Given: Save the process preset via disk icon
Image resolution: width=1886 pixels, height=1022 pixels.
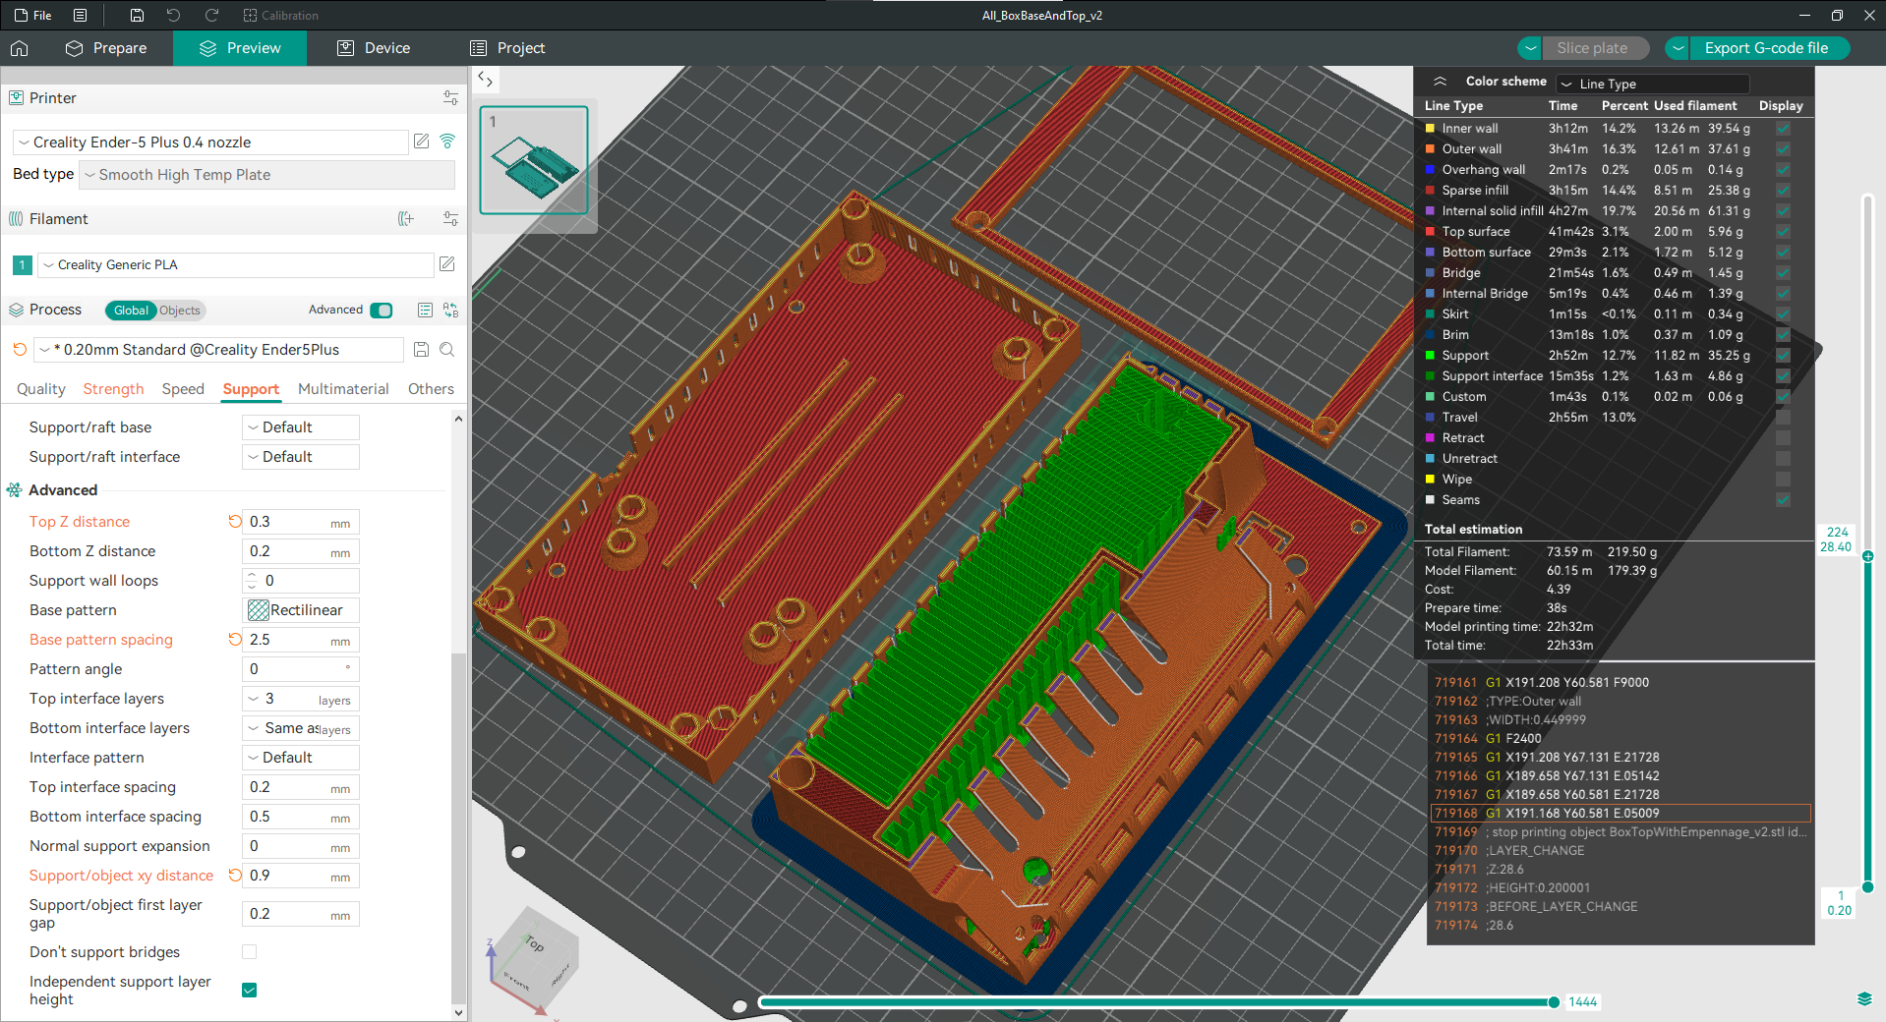Looking at the screenshot, I should coord(421,350).
